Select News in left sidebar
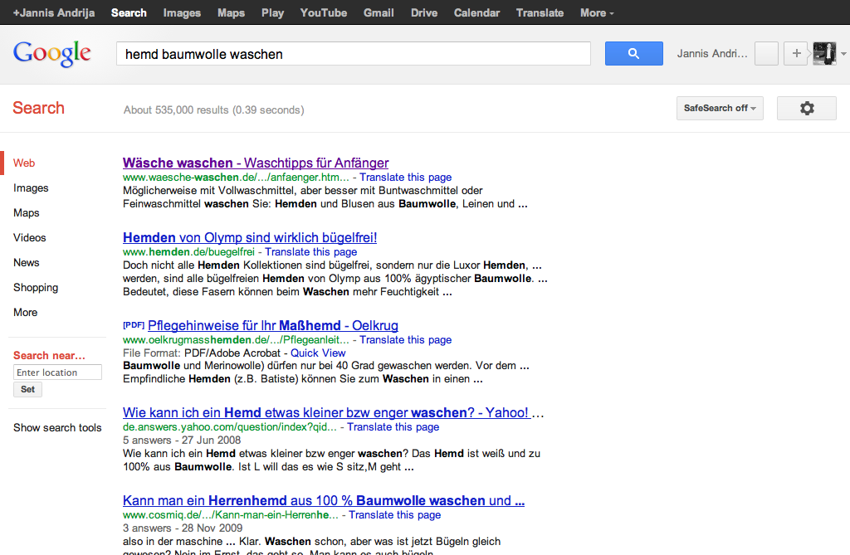The image size is (850, 555). [x=27, y=263]
